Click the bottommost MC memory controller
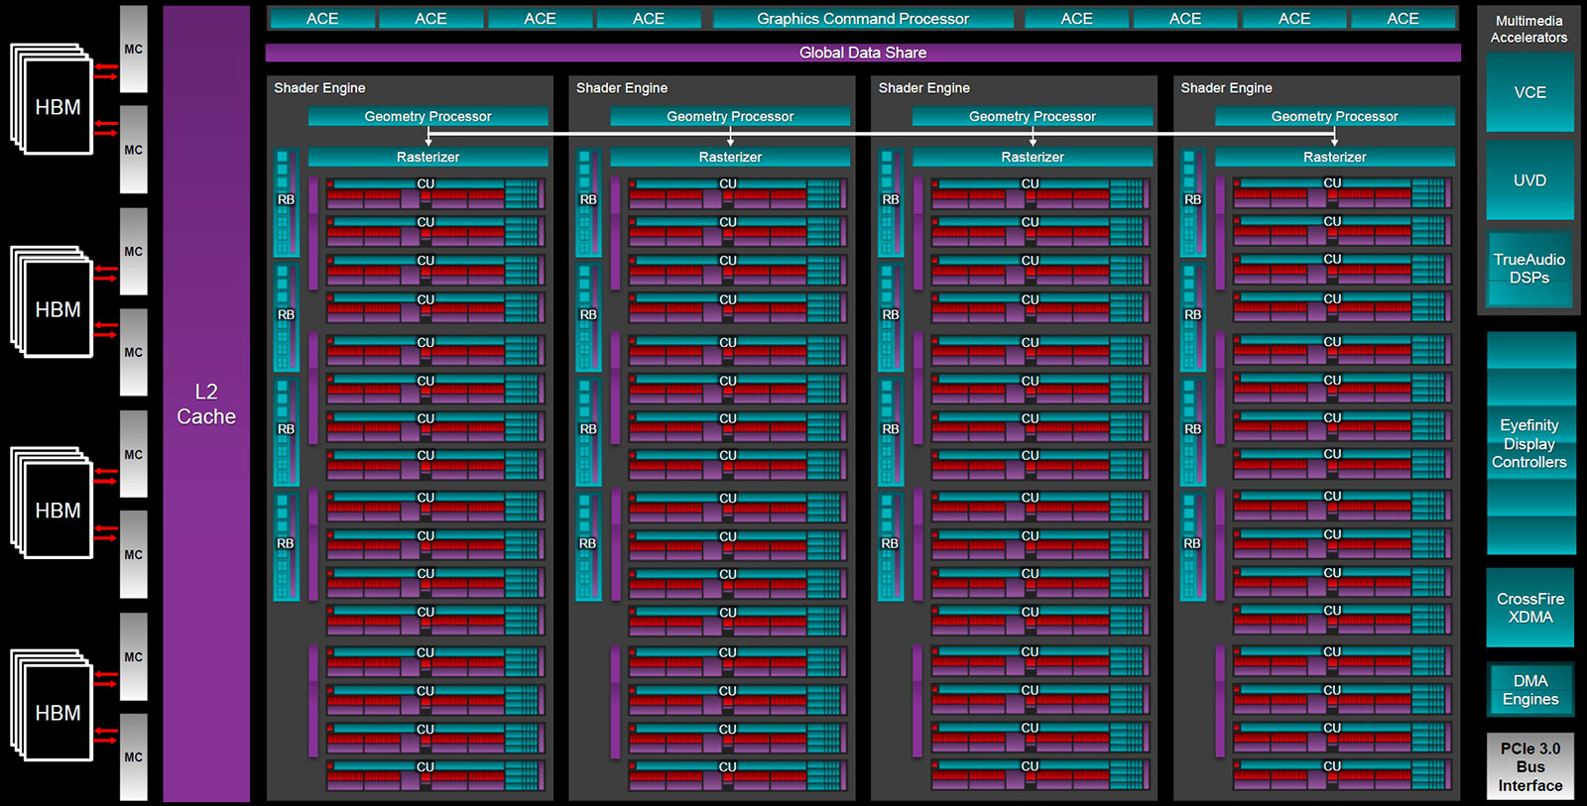 tap(134, 756)
